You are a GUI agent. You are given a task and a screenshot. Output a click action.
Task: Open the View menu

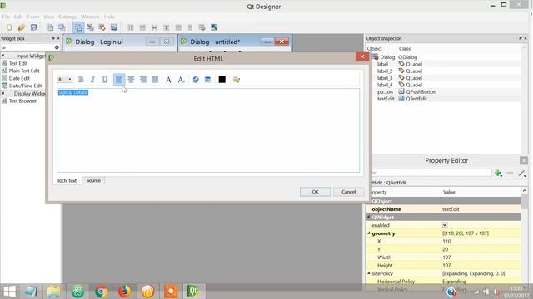(x=48, y=17)
